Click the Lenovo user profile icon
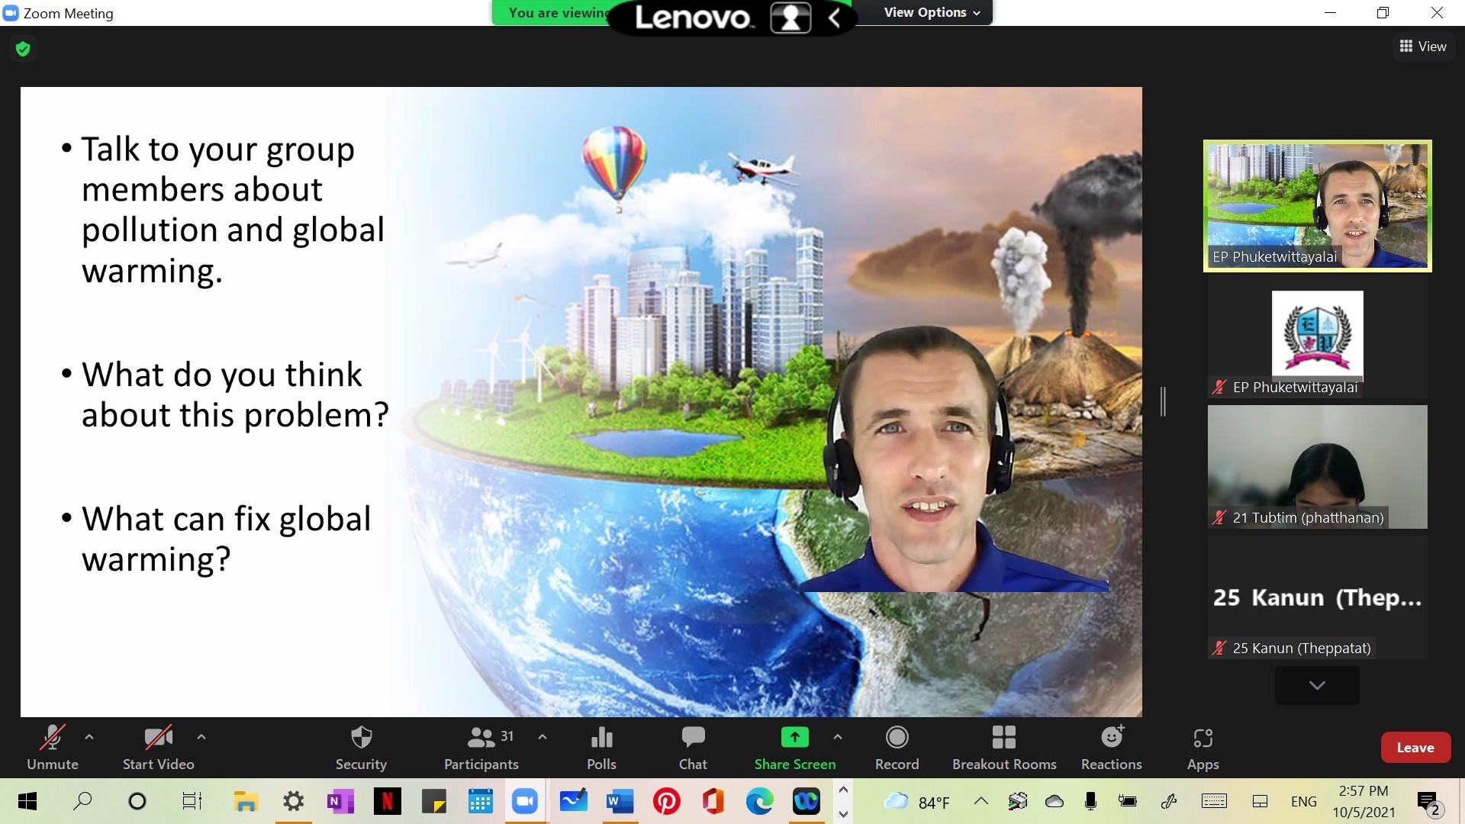 [790, 18]
